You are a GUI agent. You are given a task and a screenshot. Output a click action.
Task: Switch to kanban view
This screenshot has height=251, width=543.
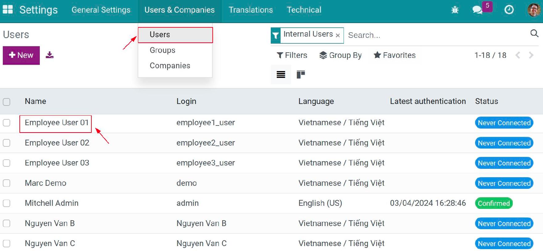click(x=301, y=74)
